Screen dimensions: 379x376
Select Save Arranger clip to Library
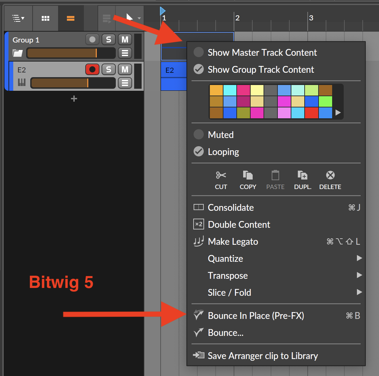(276, 356)
